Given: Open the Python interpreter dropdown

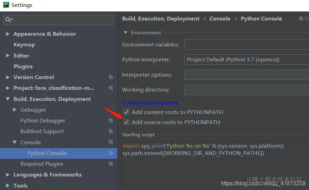Looking at the screenshot, I should coord(246,60).
